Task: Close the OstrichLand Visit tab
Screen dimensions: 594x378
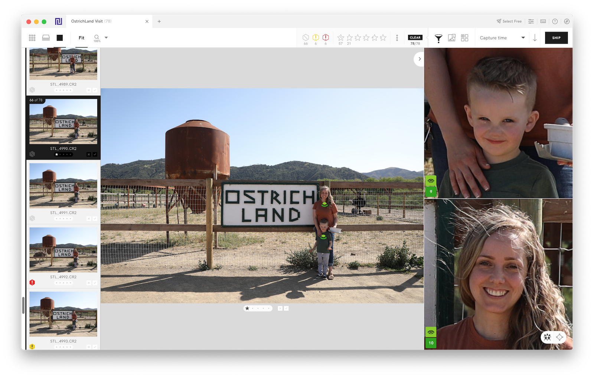Action: pos(147,21)
